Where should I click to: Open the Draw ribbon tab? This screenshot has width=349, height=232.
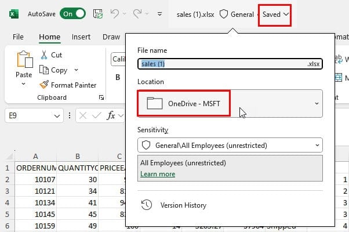111,37
